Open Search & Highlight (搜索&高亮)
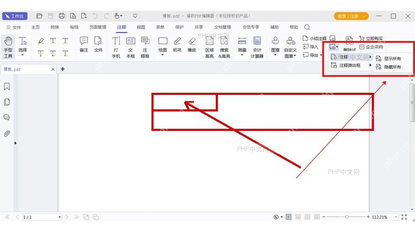415x232 pixels. point(224,47)
